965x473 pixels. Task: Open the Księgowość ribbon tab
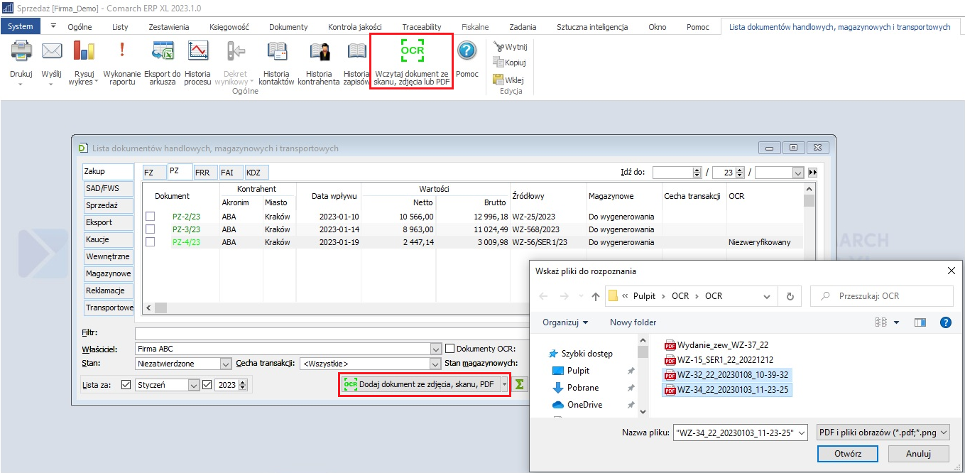click(x=229, y=27)
